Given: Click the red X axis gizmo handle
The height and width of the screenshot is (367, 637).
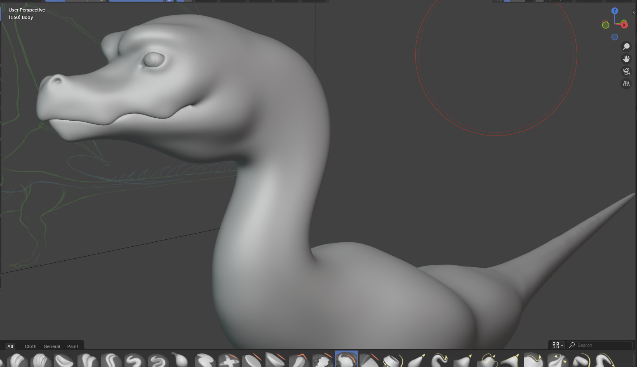Looking at the screenshot, I should point(624,25).
